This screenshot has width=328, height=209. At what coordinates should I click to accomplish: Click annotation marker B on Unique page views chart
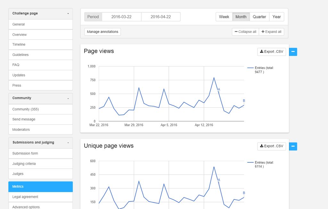tap(244, 193)
